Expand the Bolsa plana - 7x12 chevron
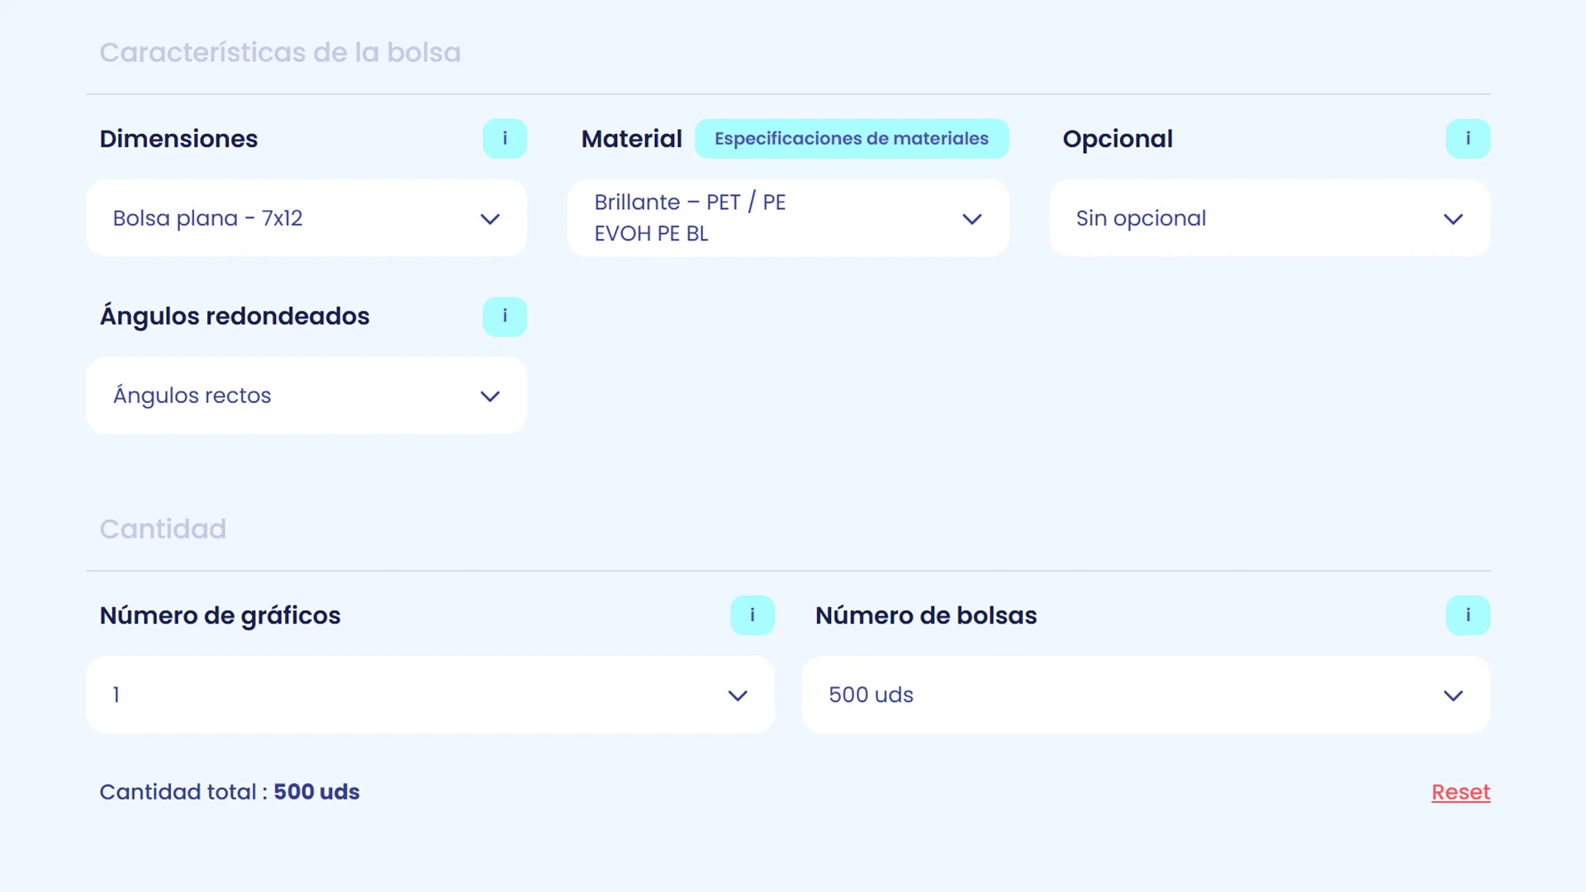 490,219
